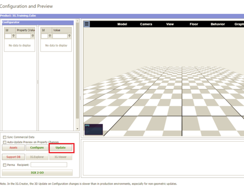Open filter icon for Value column

pyautogui.click(x=69, y=36)
